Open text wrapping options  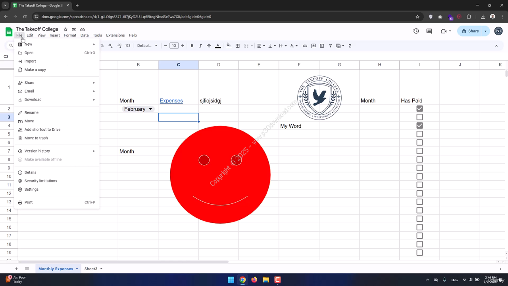point(283,46)
